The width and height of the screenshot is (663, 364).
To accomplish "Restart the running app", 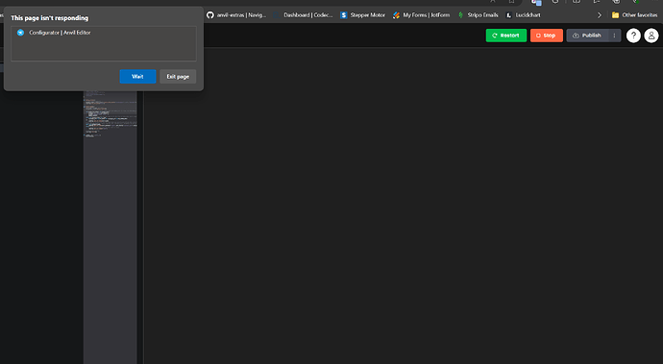I will [x=506, y=36].
